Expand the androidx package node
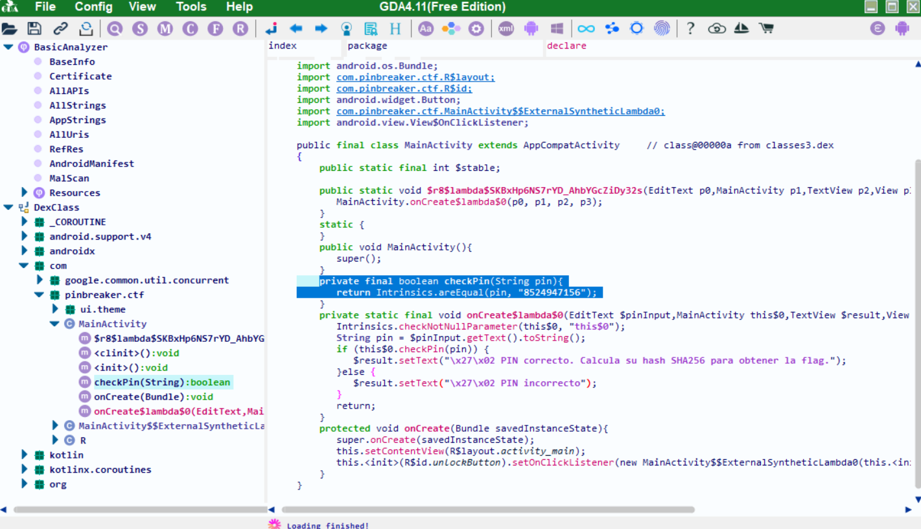The image size is (921, 529). pos(25,251)
